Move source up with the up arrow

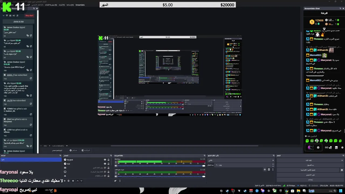[x=78, y=181]
